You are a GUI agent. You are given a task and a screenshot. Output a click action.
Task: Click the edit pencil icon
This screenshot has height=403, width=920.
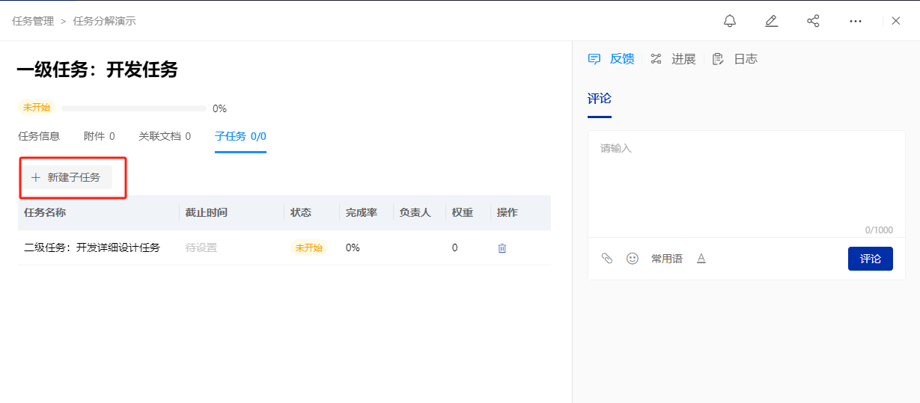[x=772, y=21]
